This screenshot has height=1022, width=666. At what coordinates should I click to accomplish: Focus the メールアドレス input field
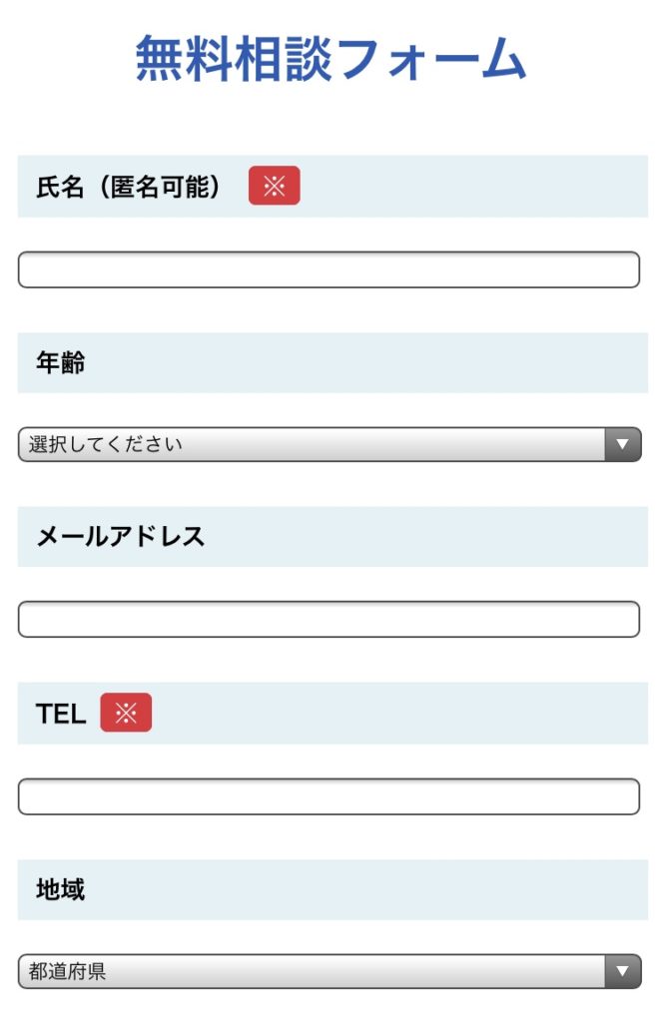coord(329,619)
